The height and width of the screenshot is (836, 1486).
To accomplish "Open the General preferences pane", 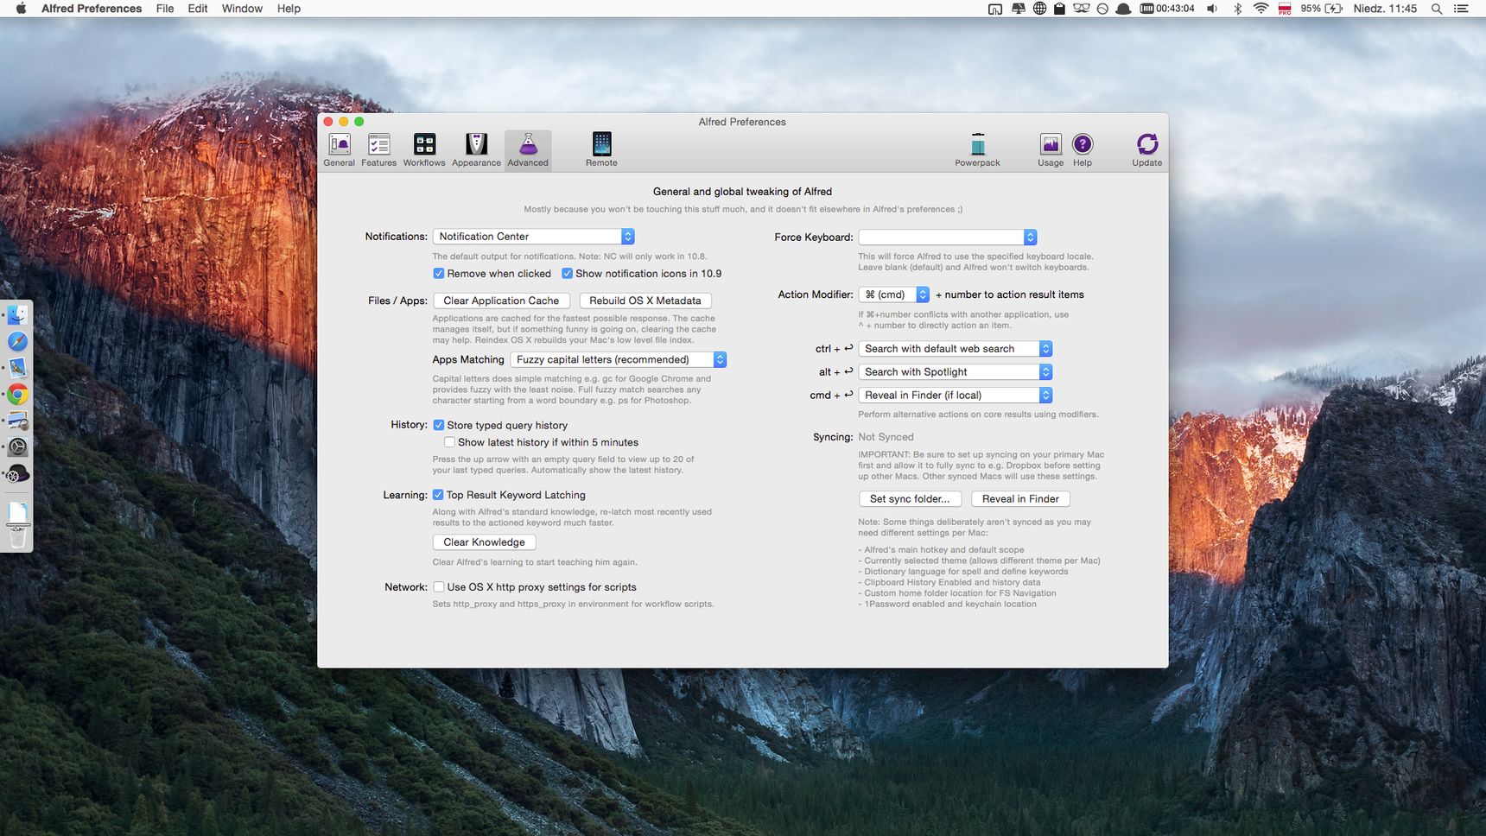I will click(x=339, y=150).
